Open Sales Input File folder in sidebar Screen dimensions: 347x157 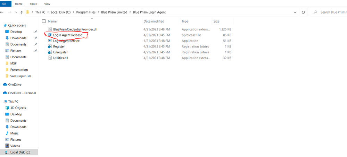point(21,76)
